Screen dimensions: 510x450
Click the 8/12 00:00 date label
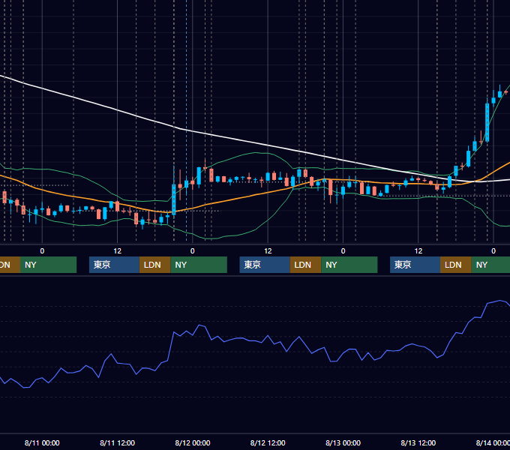pos(193,442)
